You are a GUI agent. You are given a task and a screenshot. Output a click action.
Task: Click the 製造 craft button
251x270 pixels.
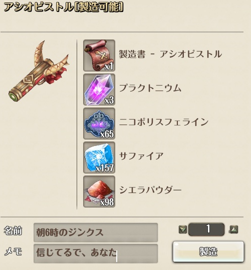point(208,251)
